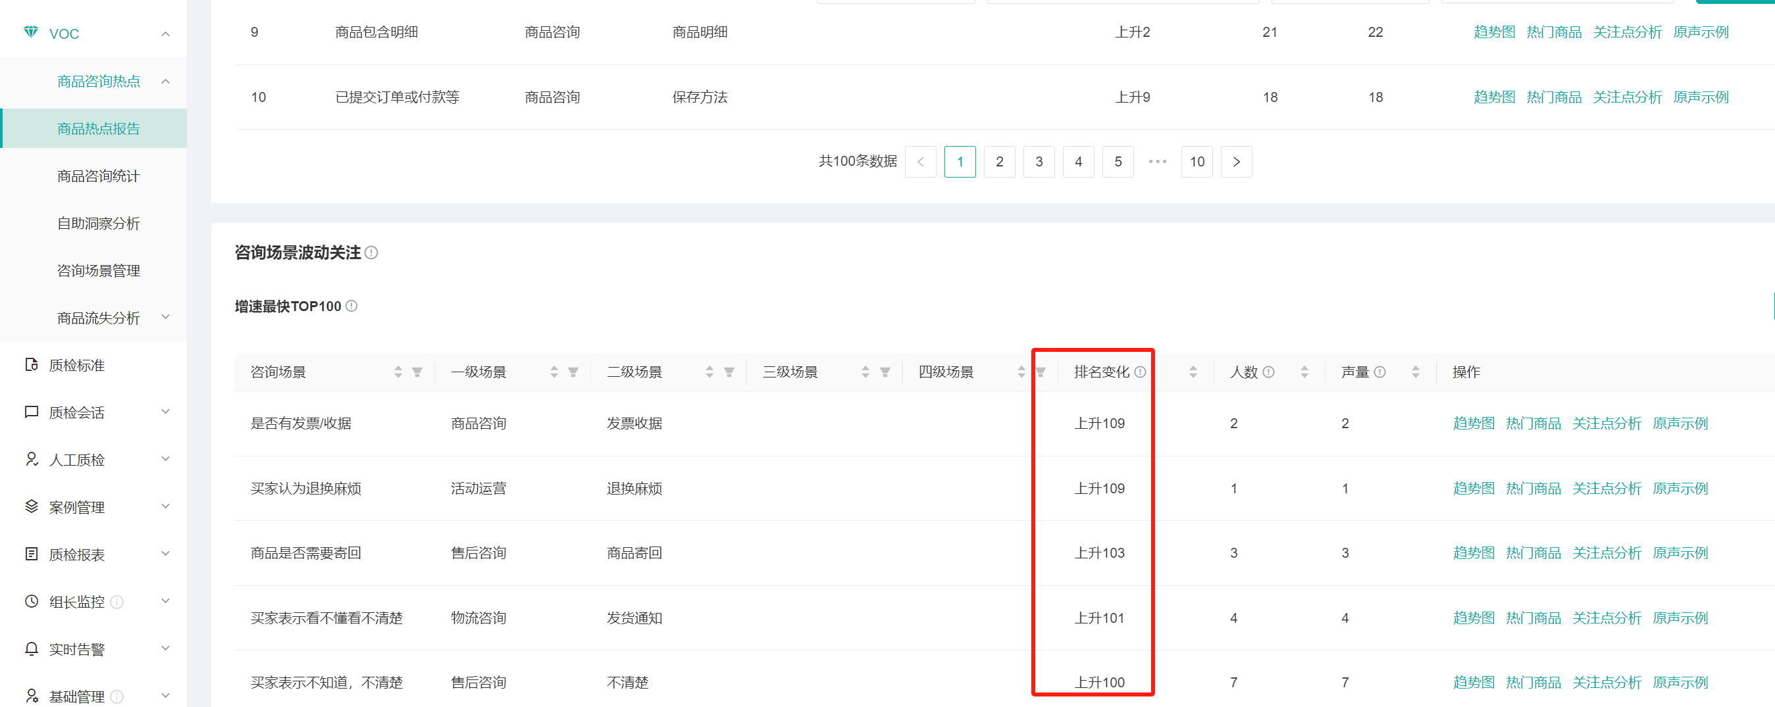
Task: Go to next page arrow
Action: click(x=1236, y=162)
